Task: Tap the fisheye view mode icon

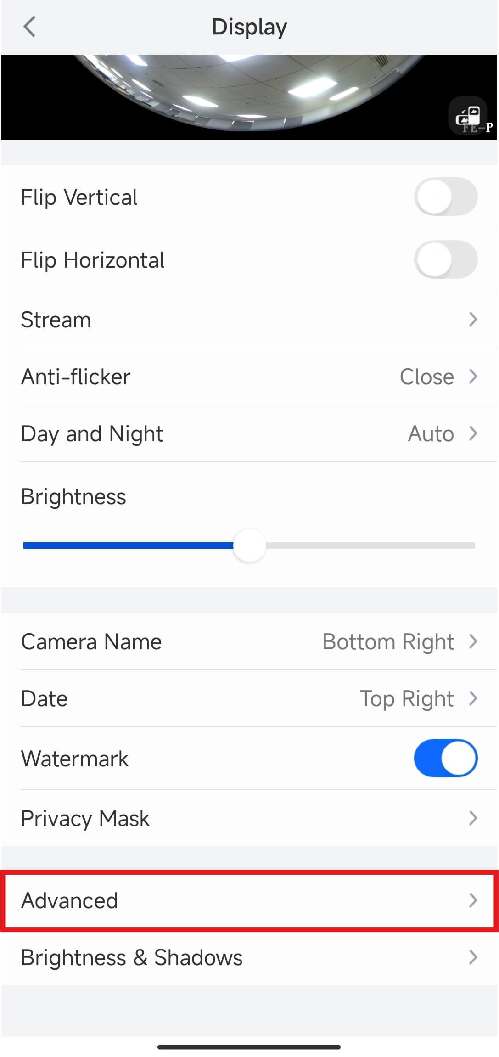Action: 468,116
